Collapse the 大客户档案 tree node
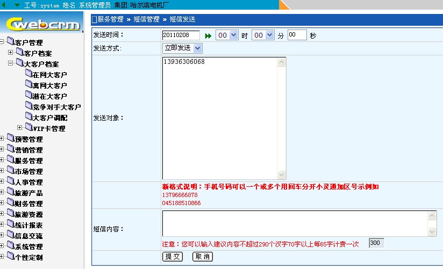This screenshot has width=443, height=269. [x=11, y=63]
